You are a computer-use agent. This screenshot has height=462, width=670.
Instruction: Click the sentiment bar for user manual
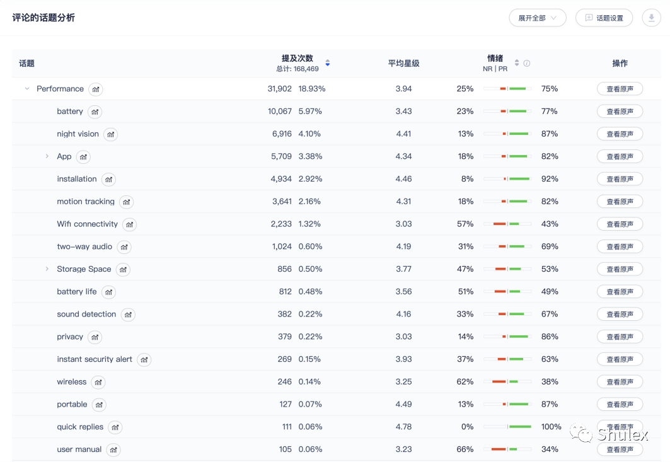[x=507, y=449]
